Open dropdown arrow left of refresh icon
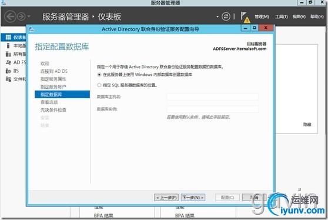The width and height of the screenshot is (328, 220). [217, 16]
